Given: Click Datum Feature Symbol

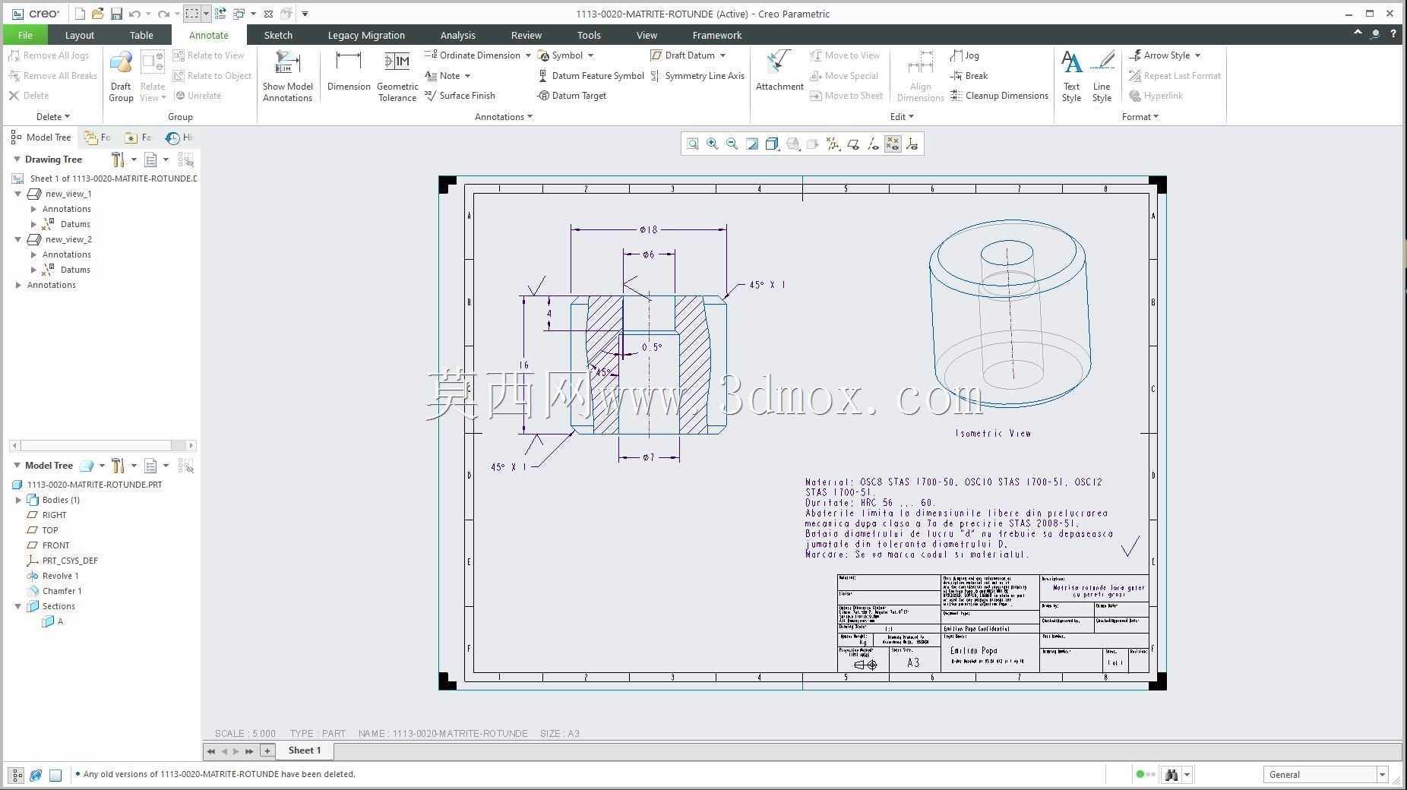Looking at the screenshot, I should pos(590,75).
